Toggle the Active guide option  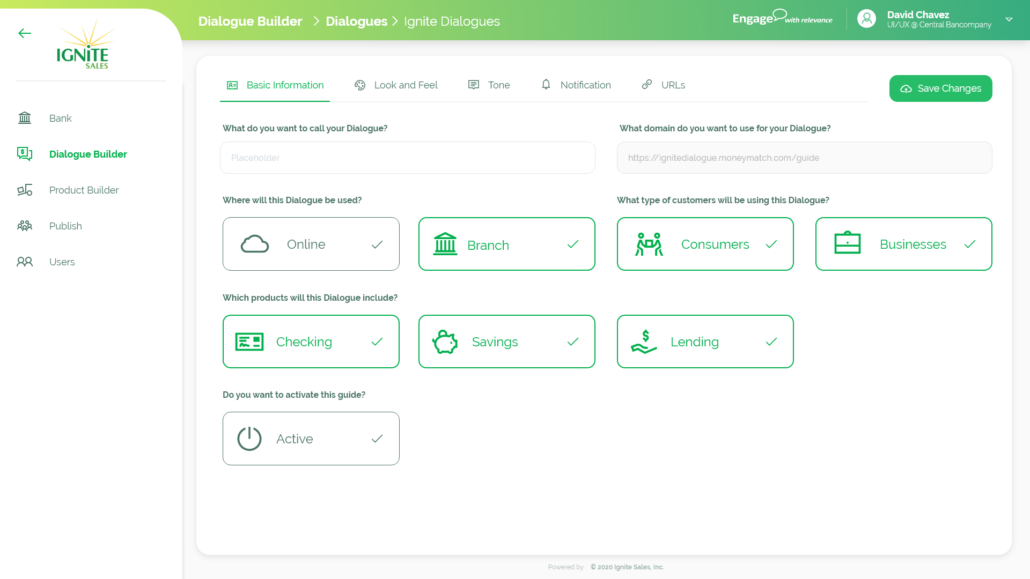point(311,439)
